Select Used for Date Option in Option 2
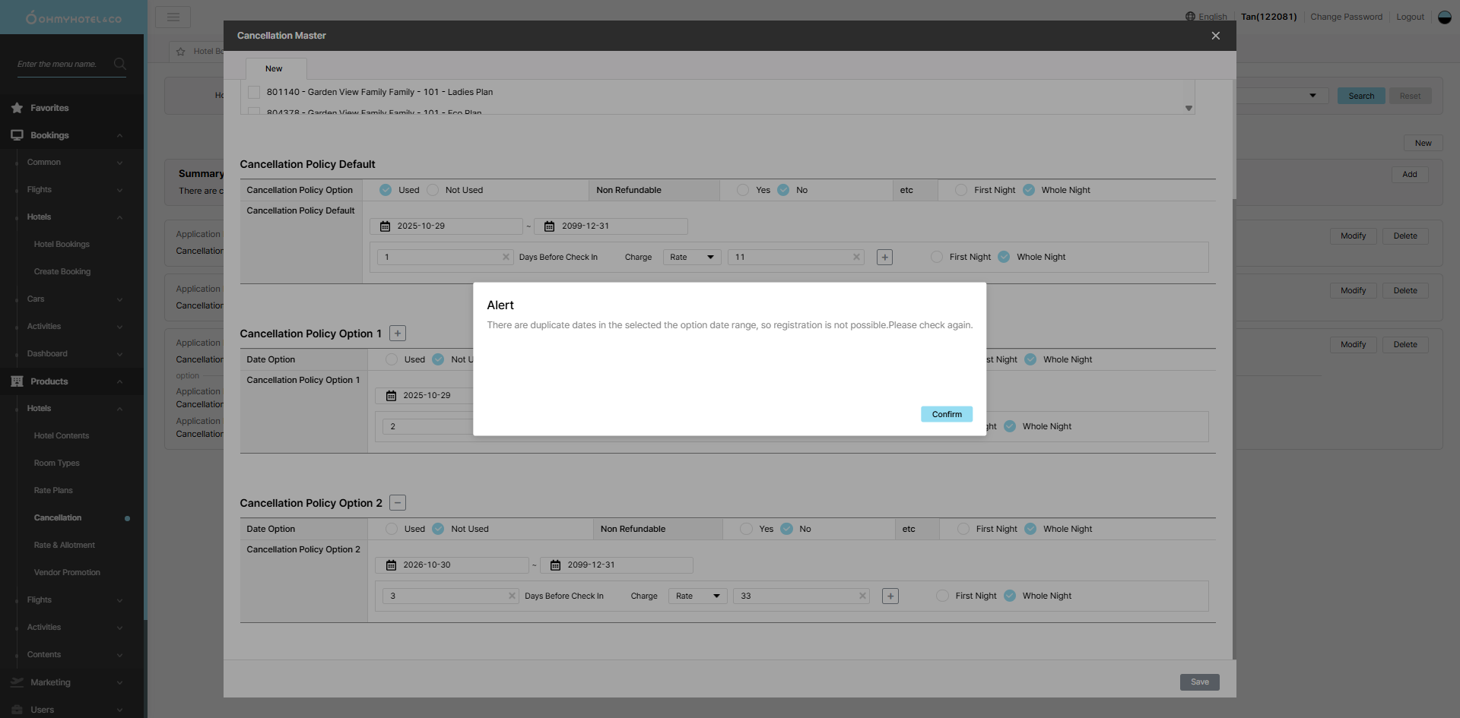The image size is (1460, 718). 392,529
